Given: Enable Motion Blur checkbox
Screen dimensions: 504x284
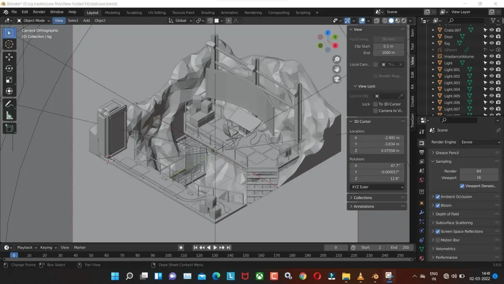Looking at the screenshot, I should 438,240.
